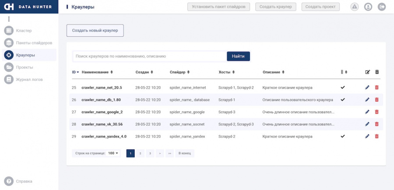
Task: Sort by Описание column
Action: tap(273, 72)
